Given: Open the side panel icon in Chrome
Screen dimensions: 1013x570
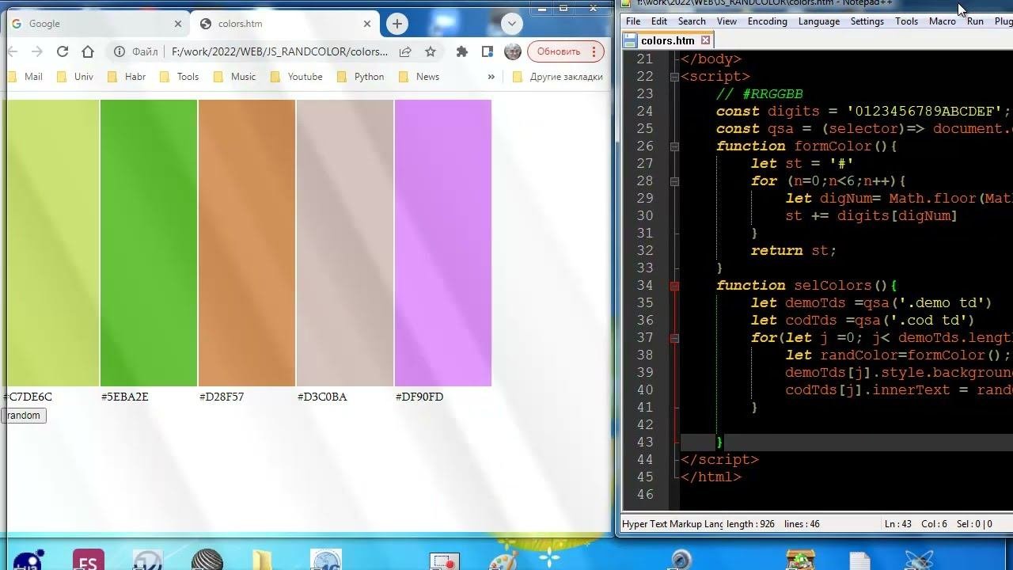Looking at the screenshot, I should click(x=488, y=51).
